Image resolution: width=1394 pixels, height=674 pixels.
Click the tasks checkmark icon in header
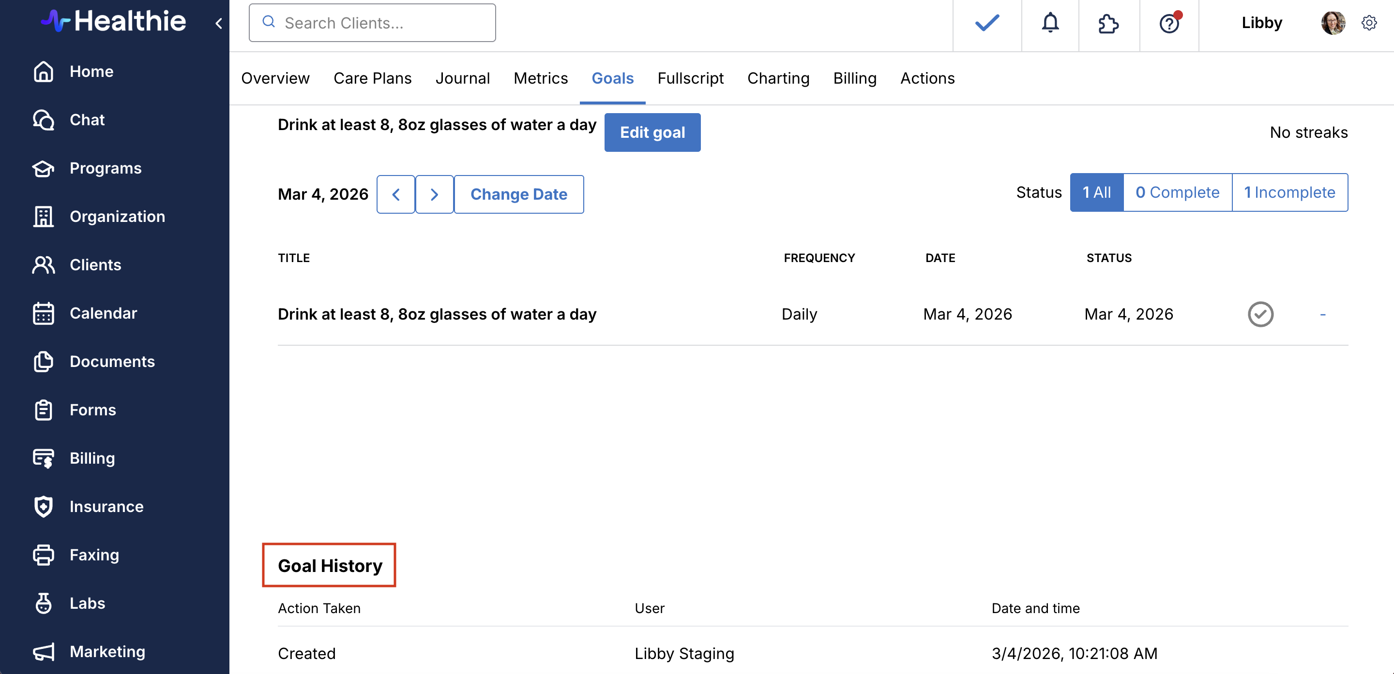pos(986,23)
